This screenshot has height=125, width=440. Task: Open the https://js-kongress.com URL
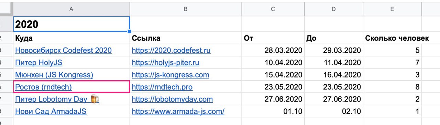tap(170, 75)
